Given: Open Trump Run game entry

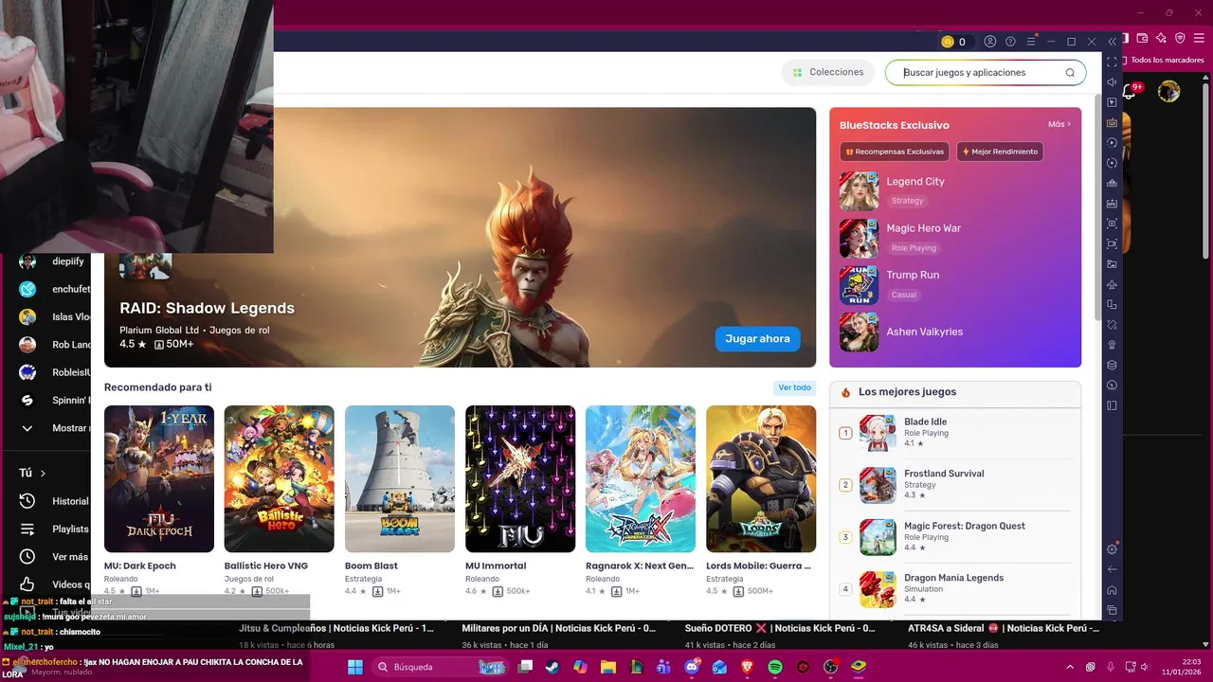Looking at the screenshot, I should [x=955, y=285].
